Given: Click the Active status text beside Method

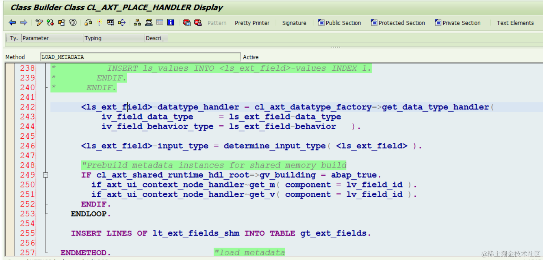Looking at the screenshot, I should [251, 57].
